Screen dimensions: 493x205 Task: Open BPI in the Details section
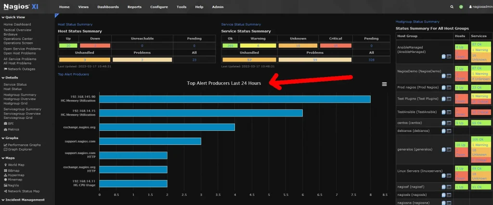tap(9, 124)
